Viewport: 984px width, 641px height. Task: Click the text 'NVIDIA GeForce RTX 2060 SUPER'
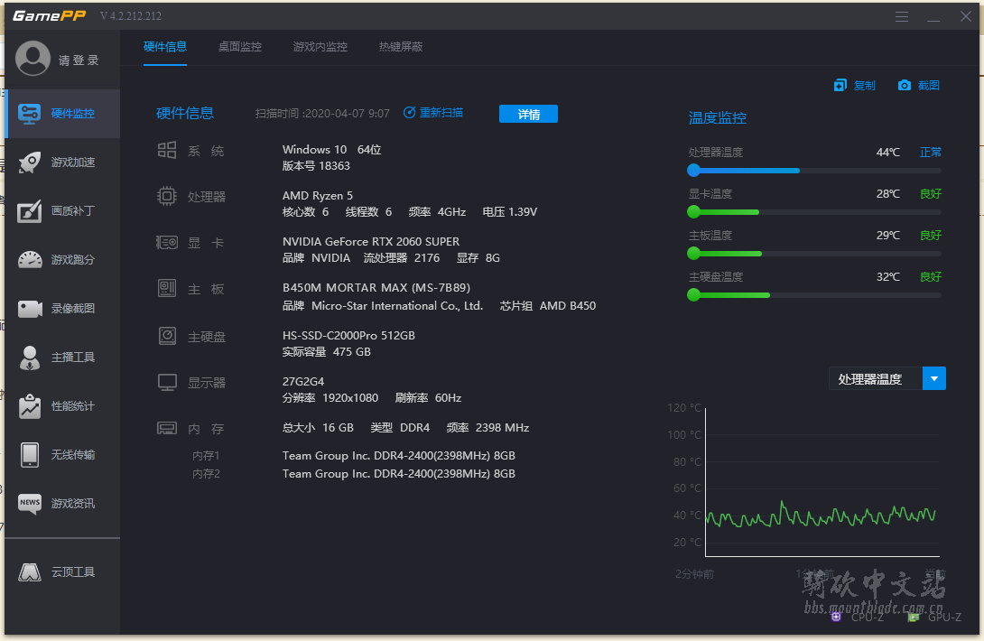point(371,242)
